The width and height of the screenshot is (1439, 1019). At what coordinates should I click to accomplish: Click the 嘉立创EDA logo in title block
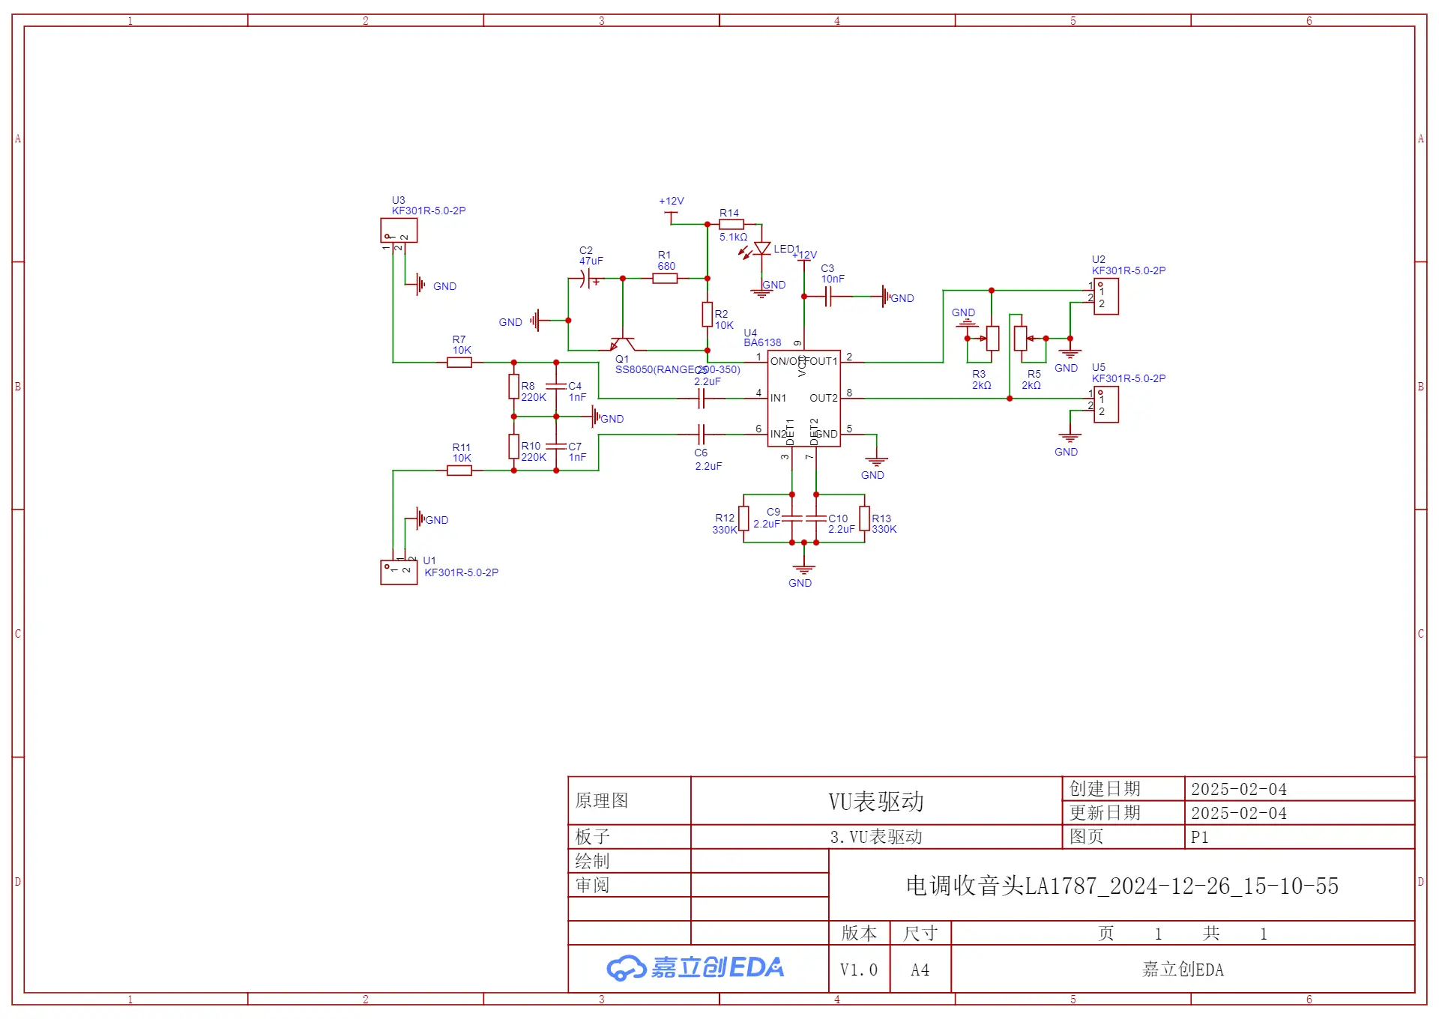[x=695, y=968]
